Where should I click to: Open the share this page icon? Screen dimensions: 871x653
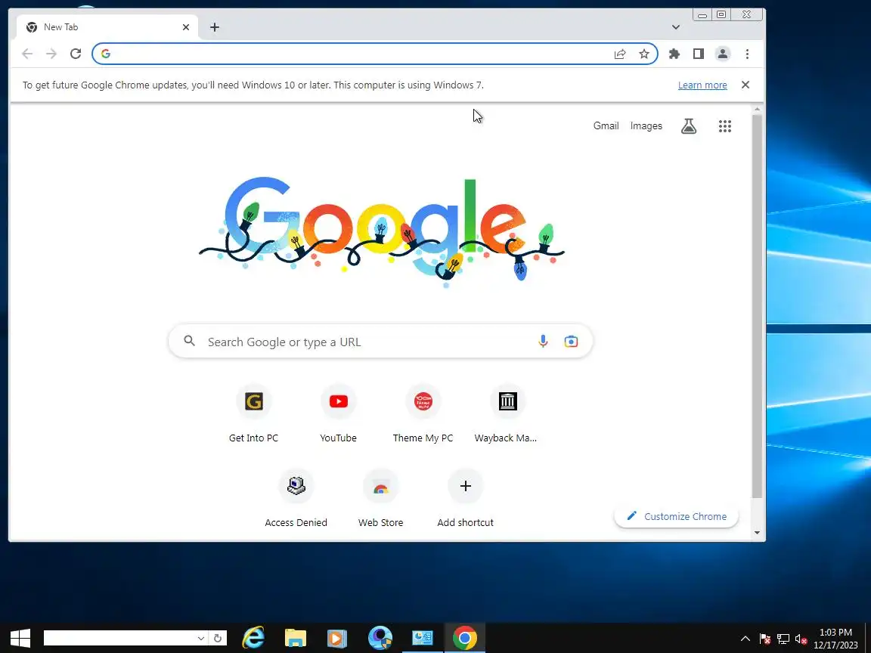620,54
